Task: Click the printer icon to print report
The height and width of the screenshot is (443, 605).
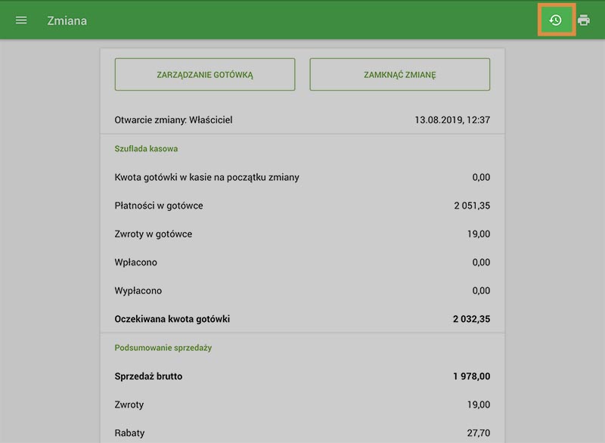Action: [x=584, y=20]
